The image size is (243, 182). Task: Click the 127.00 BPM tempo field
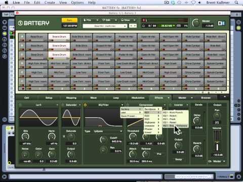(70, 26)
